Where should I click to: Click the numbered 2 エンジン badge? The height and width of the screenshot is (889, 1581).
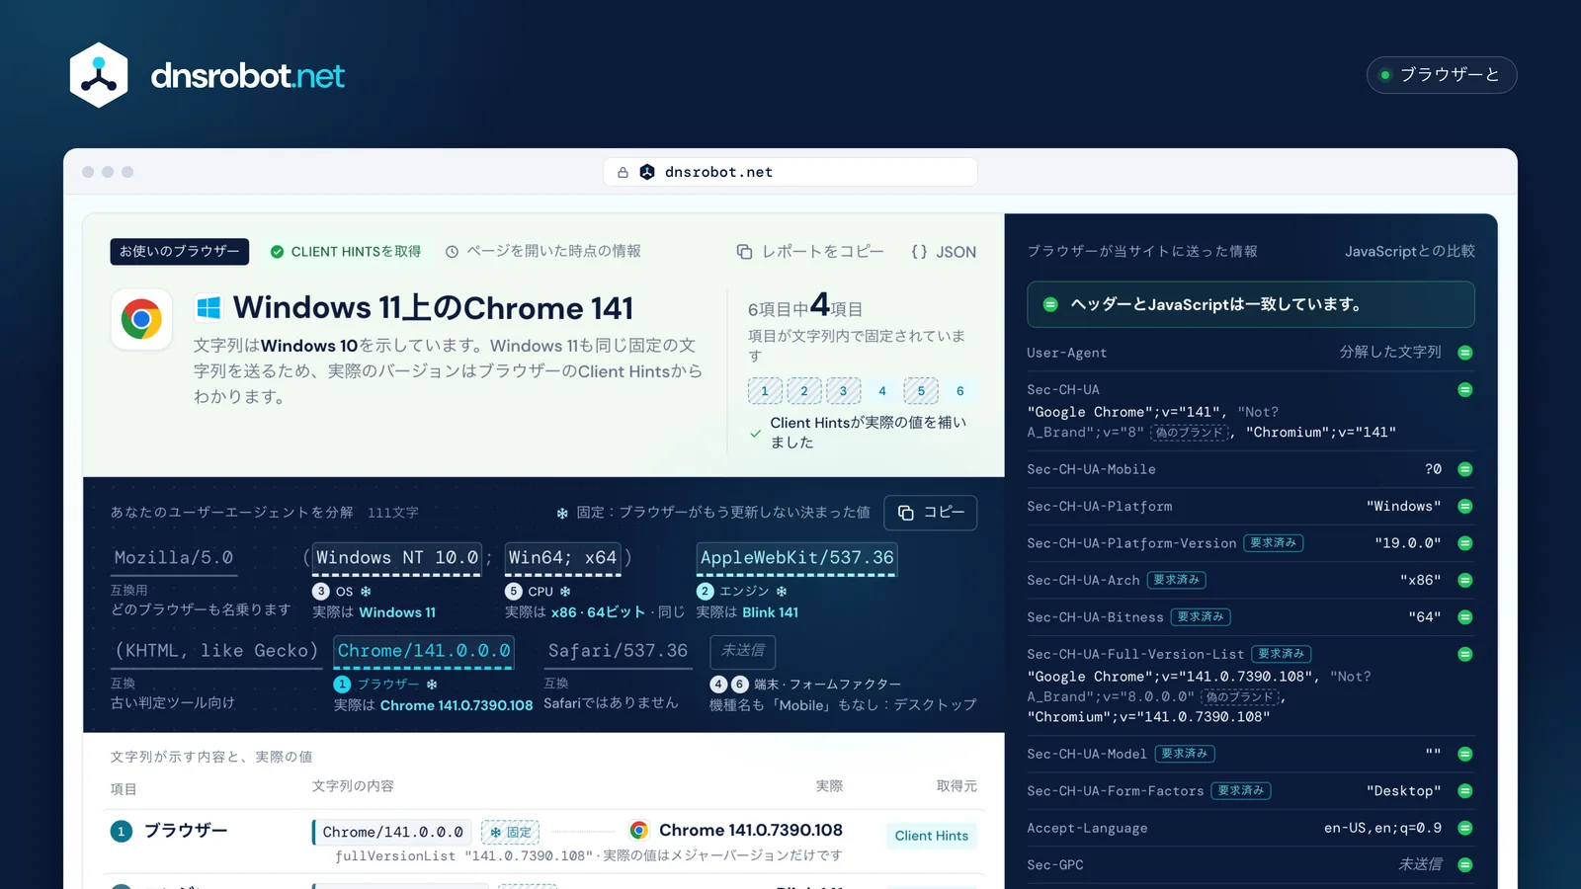click(705, 592)
